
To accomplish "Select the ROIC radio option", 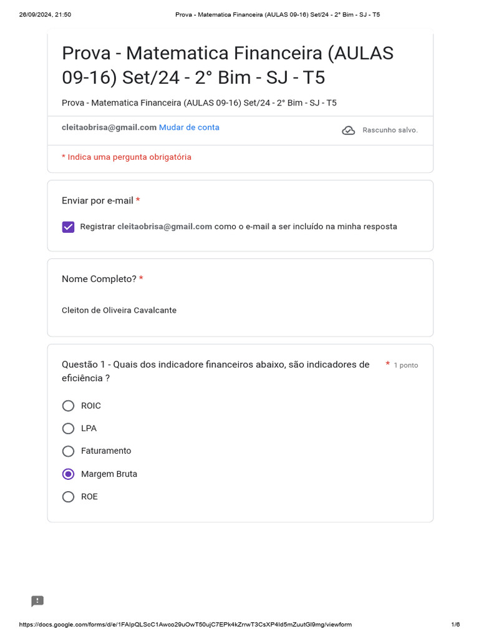I will point(69,406).
